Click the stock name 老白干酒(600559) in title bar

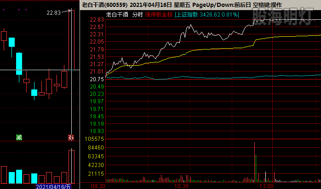(x=104, y=5)
